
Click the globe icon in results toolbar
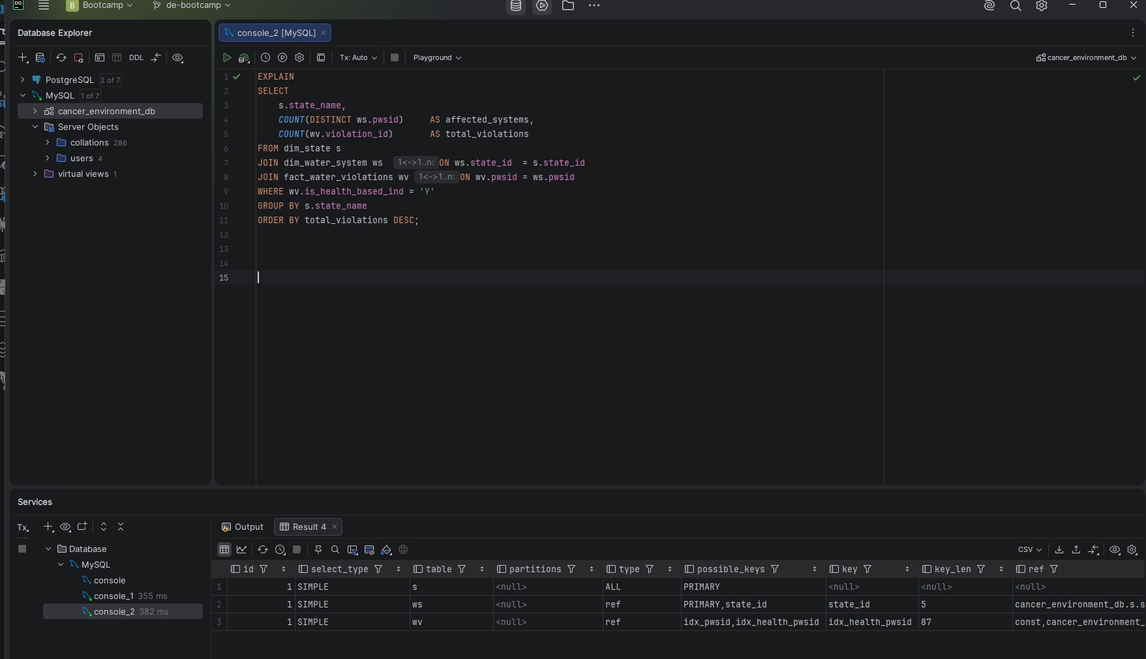pyautogui.click(x=403, y=549)
